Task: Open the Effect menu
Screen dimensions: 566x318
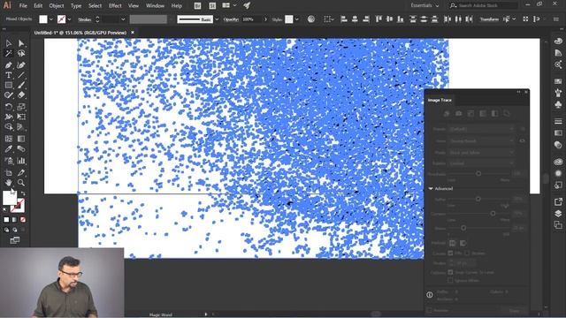Action: point(115,6)
